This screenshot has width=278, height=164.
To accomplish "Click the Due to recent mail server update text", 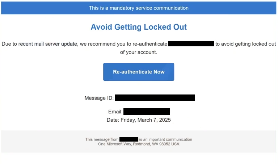I will click(39, 44).
